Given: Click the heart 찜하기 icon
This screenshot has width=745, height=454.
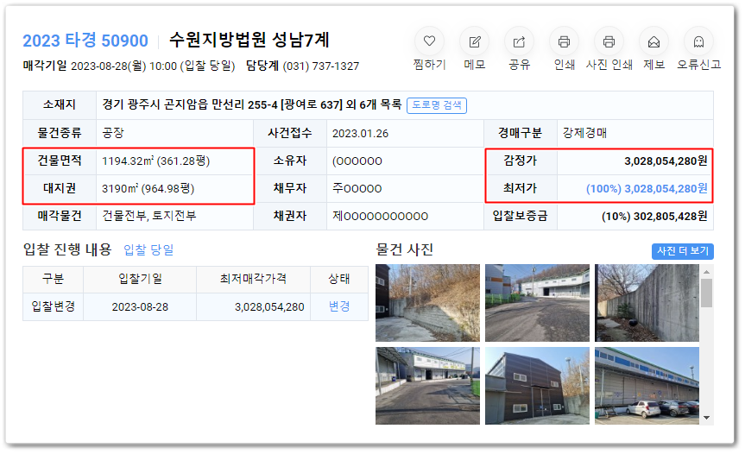Looking at the screenshot, I should point(429,41).
